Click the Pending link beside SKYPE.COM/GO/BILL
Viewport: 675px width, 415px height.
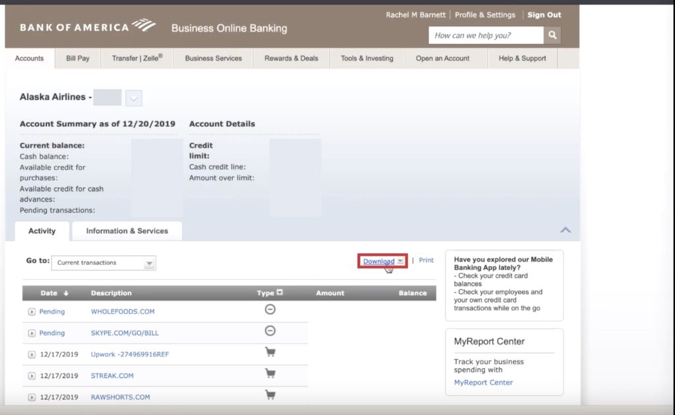52,333
